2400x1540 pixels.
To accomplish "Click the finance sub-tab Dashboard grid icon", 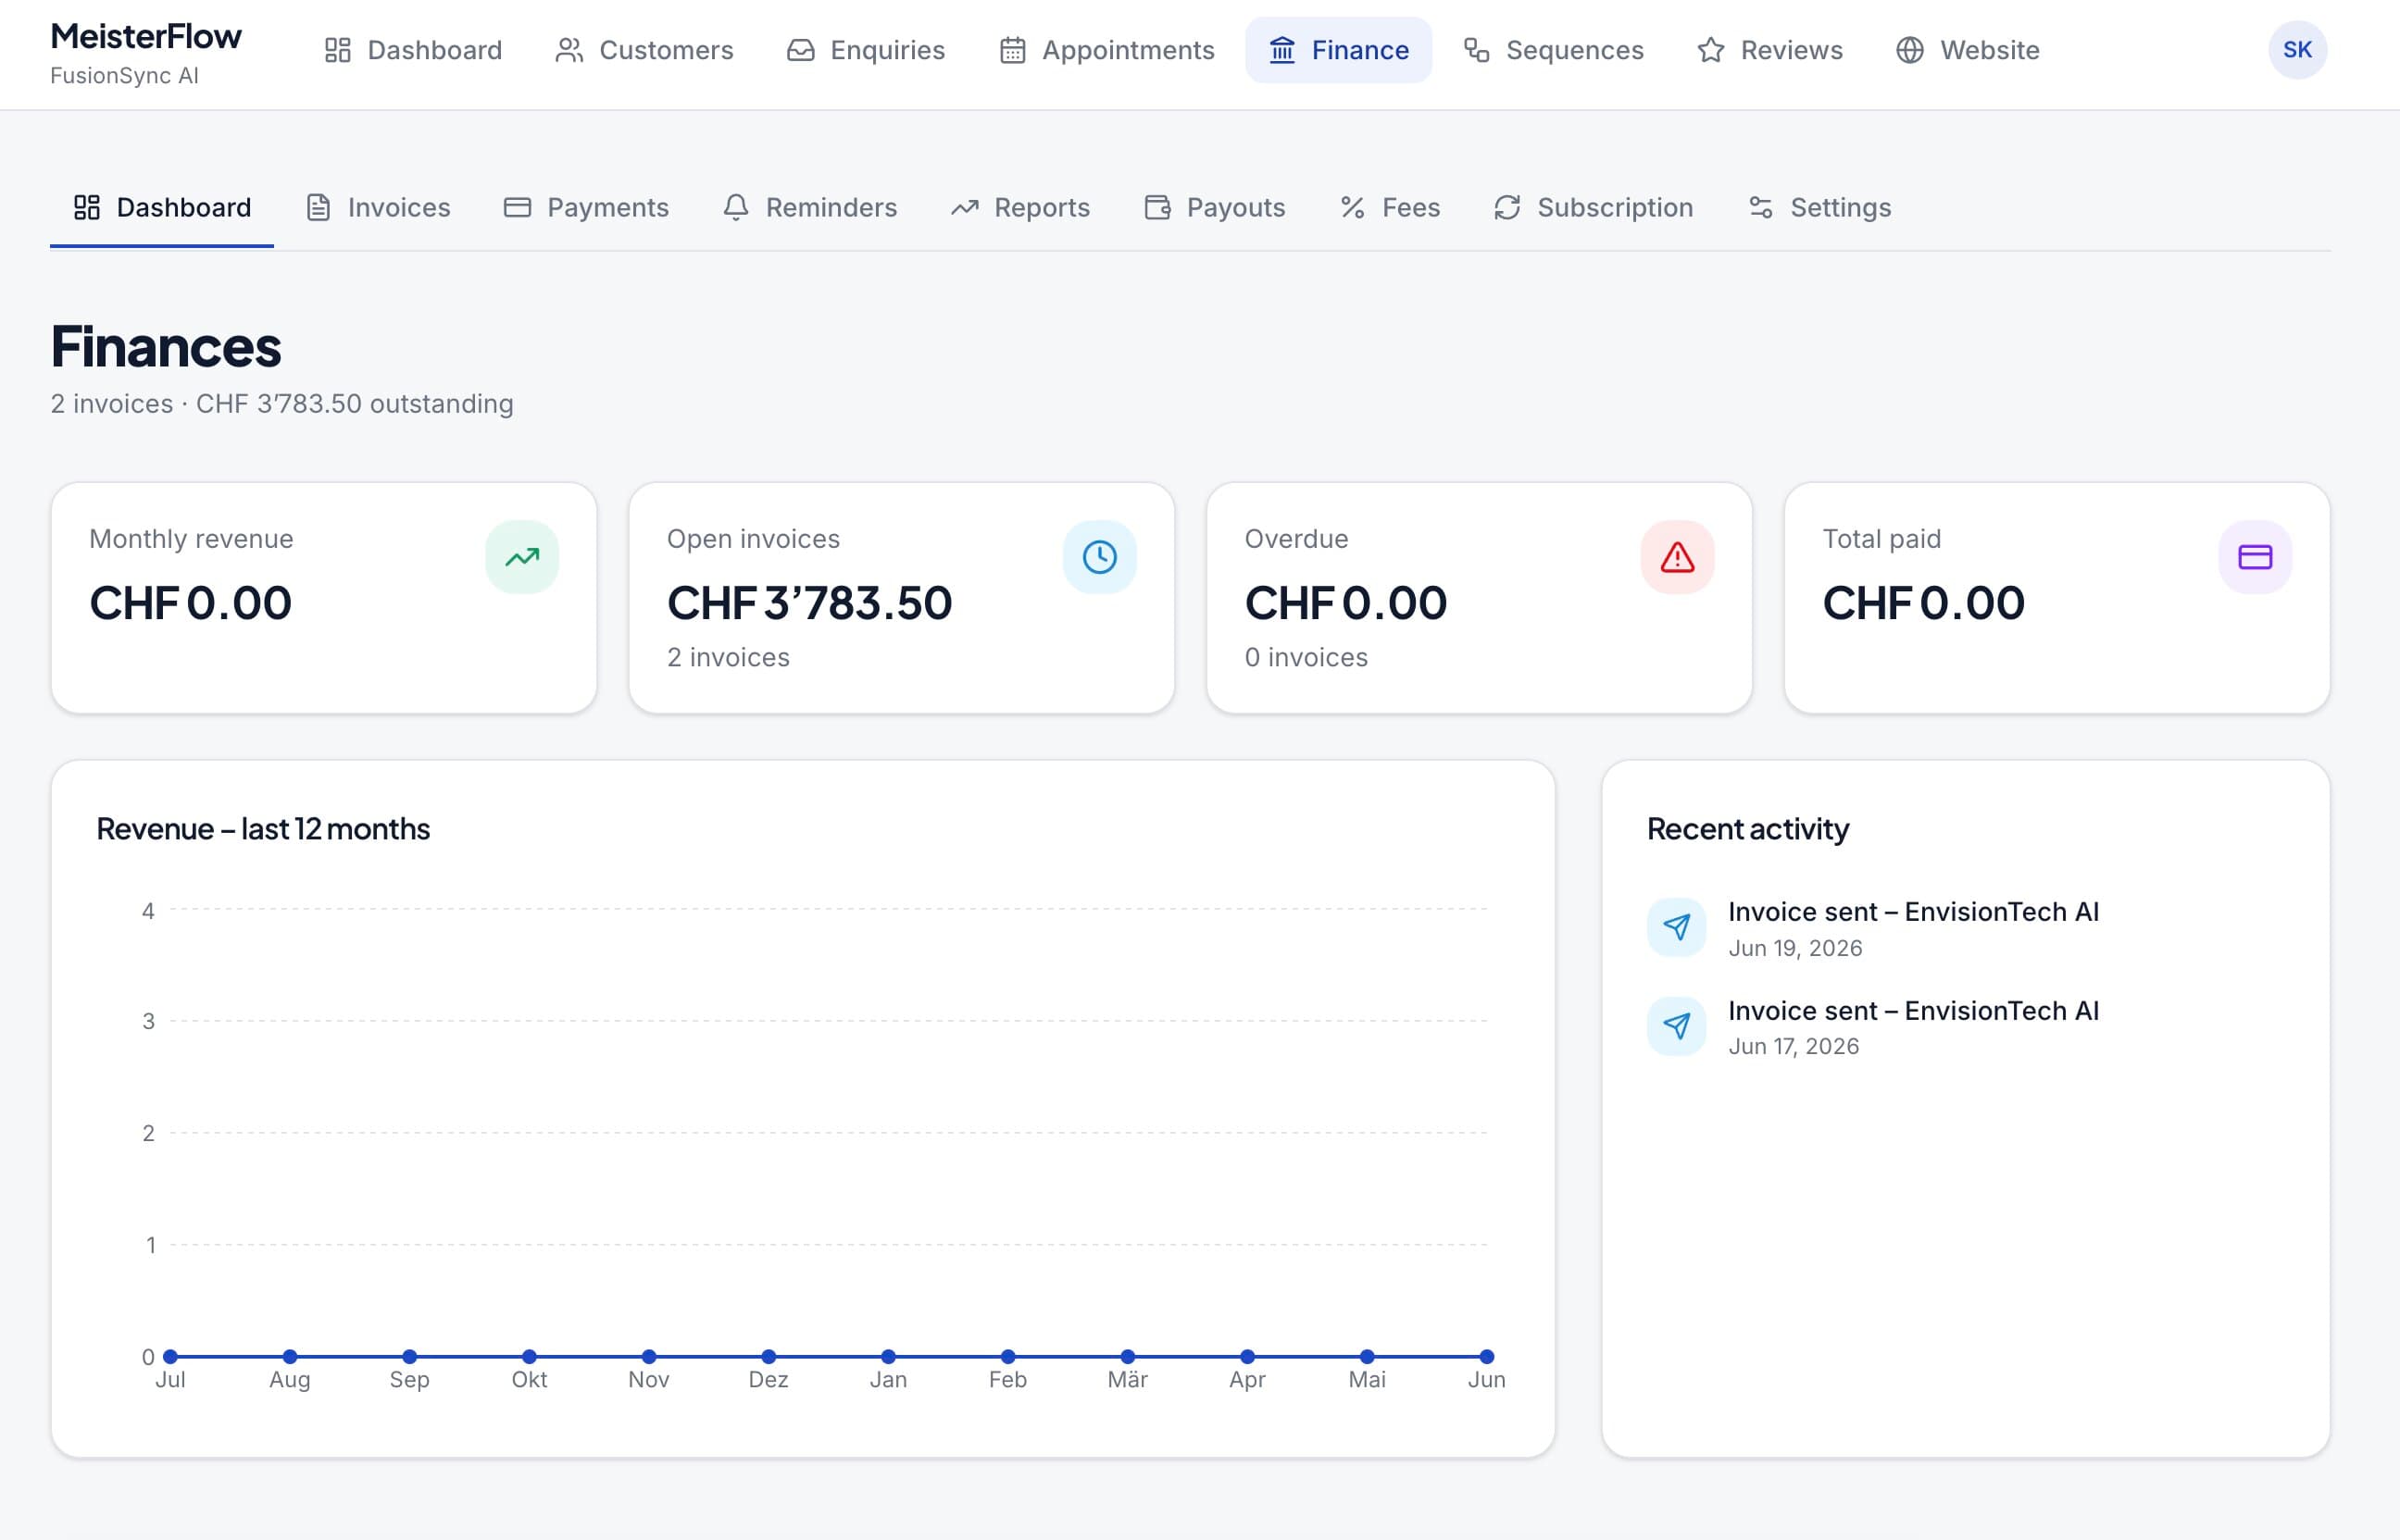I will point(87,208).
